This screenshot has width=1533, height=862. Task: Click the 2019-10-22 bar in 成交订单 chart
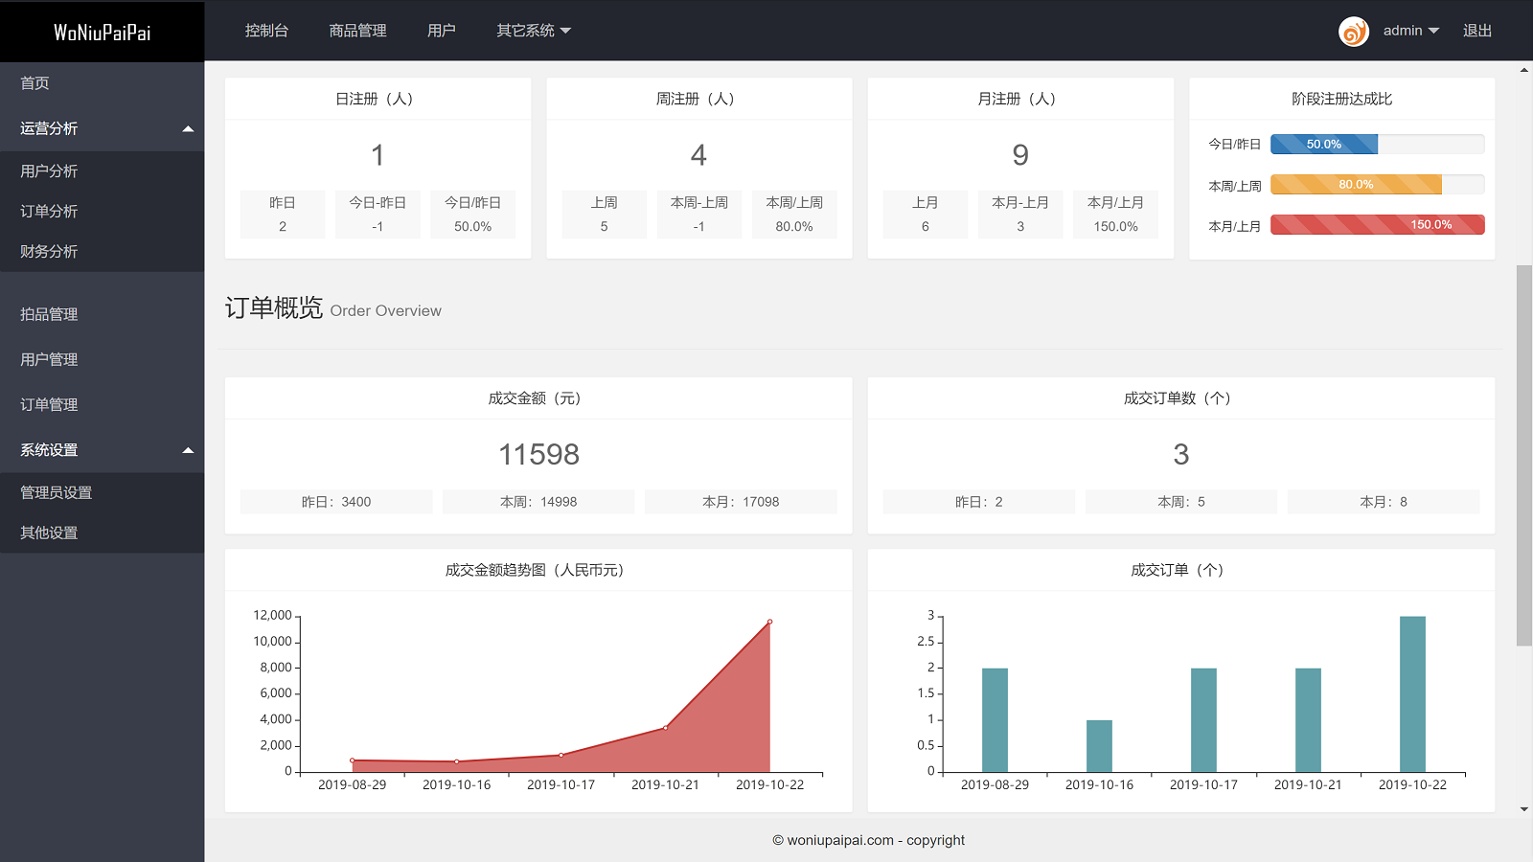point(1412,694)
